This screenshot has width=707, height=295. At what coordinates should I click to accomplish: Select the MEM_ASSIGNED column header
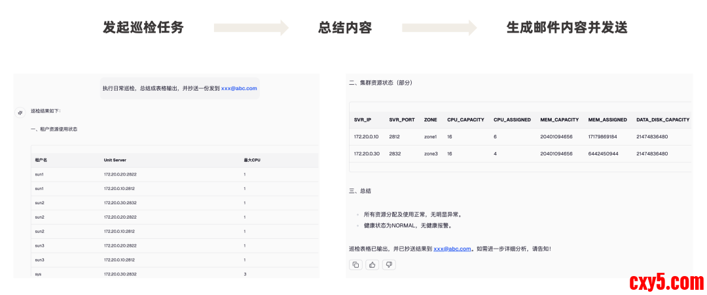point(607,120)
